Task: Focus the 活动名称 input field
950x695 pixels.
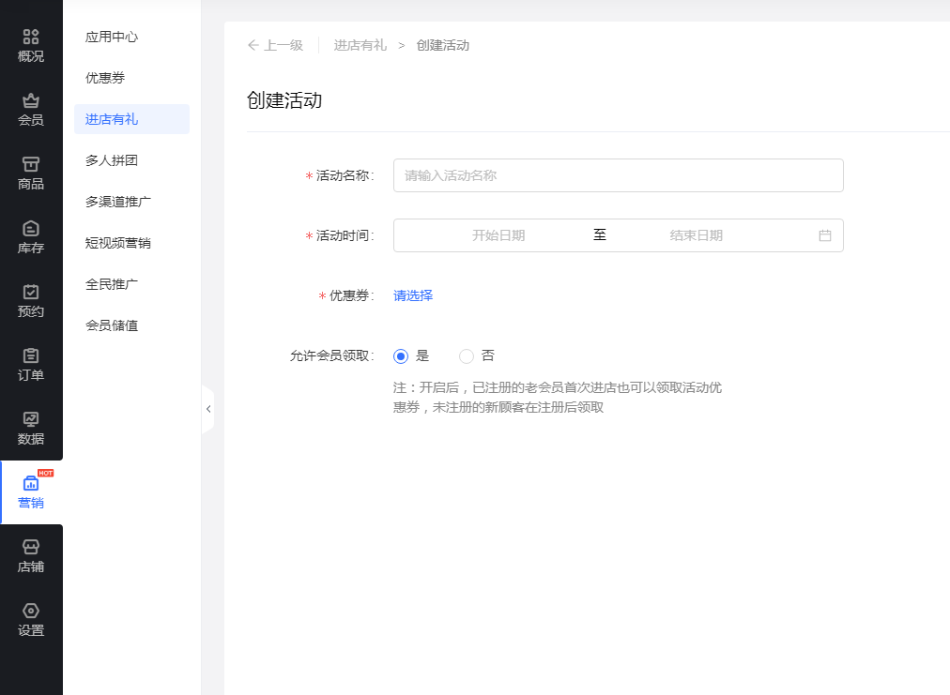Action: (x=618, y=175)
